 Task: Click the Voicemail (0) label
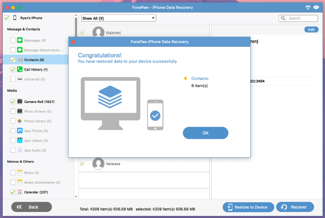[34, 79]
